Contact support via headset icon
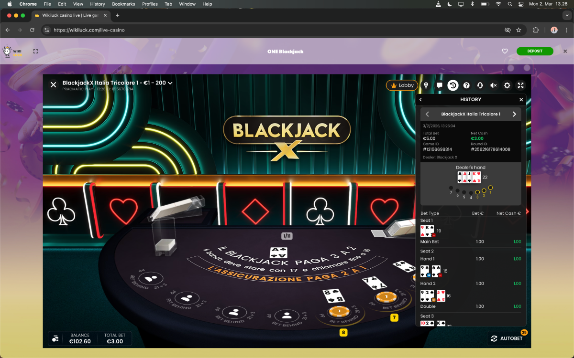Screen dimensions: 574x358 click(480, 85)
